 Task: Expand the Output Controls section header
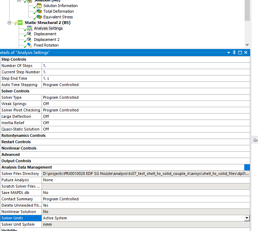[16, 161]
